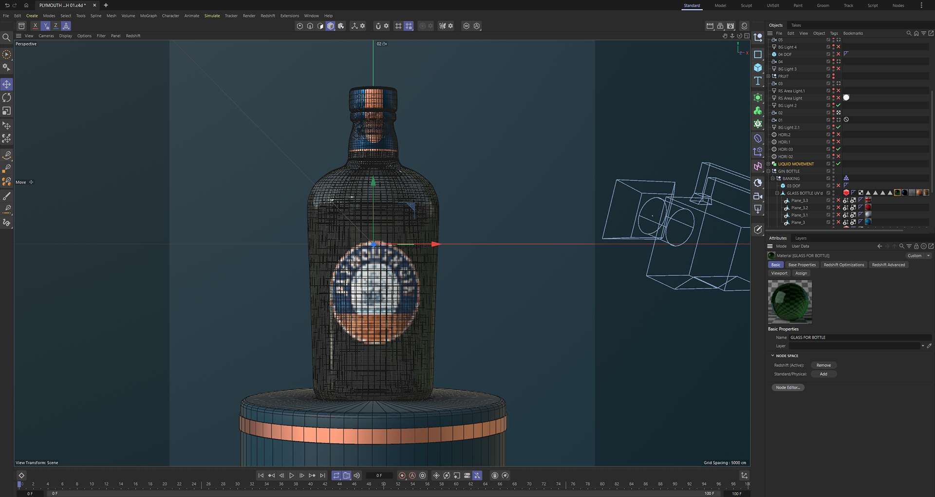Click blue material tag on Plane_3
Screen dimensions: 935x497
click(868, 222)
